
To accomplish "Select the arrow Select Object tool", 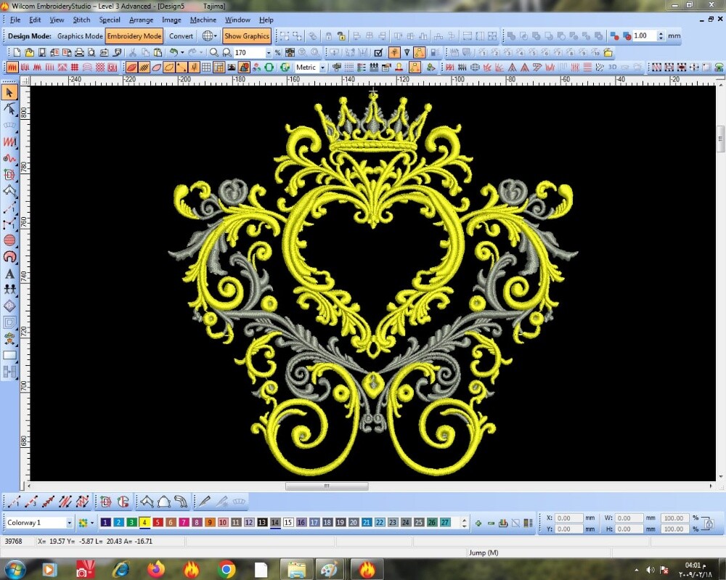I will click(x=9, y=93).
